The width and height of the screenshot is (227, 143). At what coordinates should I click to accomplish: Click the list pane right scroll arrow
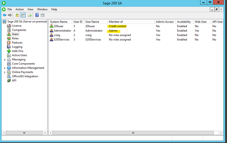point(221,133)
